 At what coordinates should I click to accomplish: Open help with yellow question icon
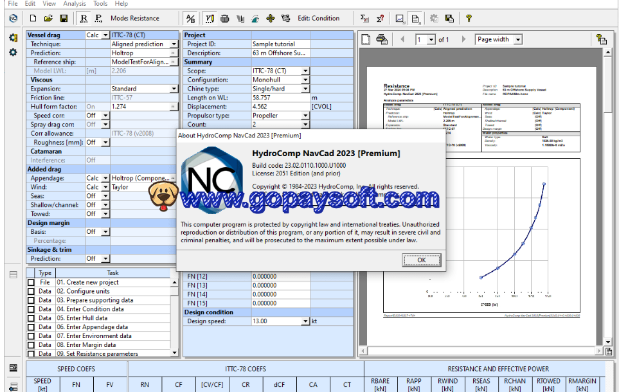469,18
